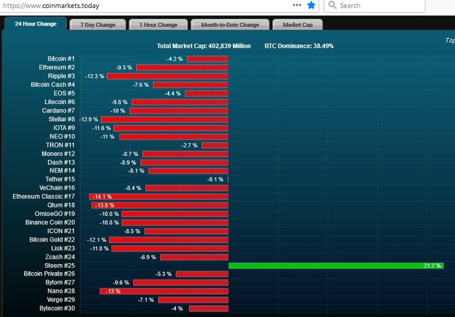Click the Bytecoin #30 label
Screen dimensions: 455x317
click(x=57, y=308)
